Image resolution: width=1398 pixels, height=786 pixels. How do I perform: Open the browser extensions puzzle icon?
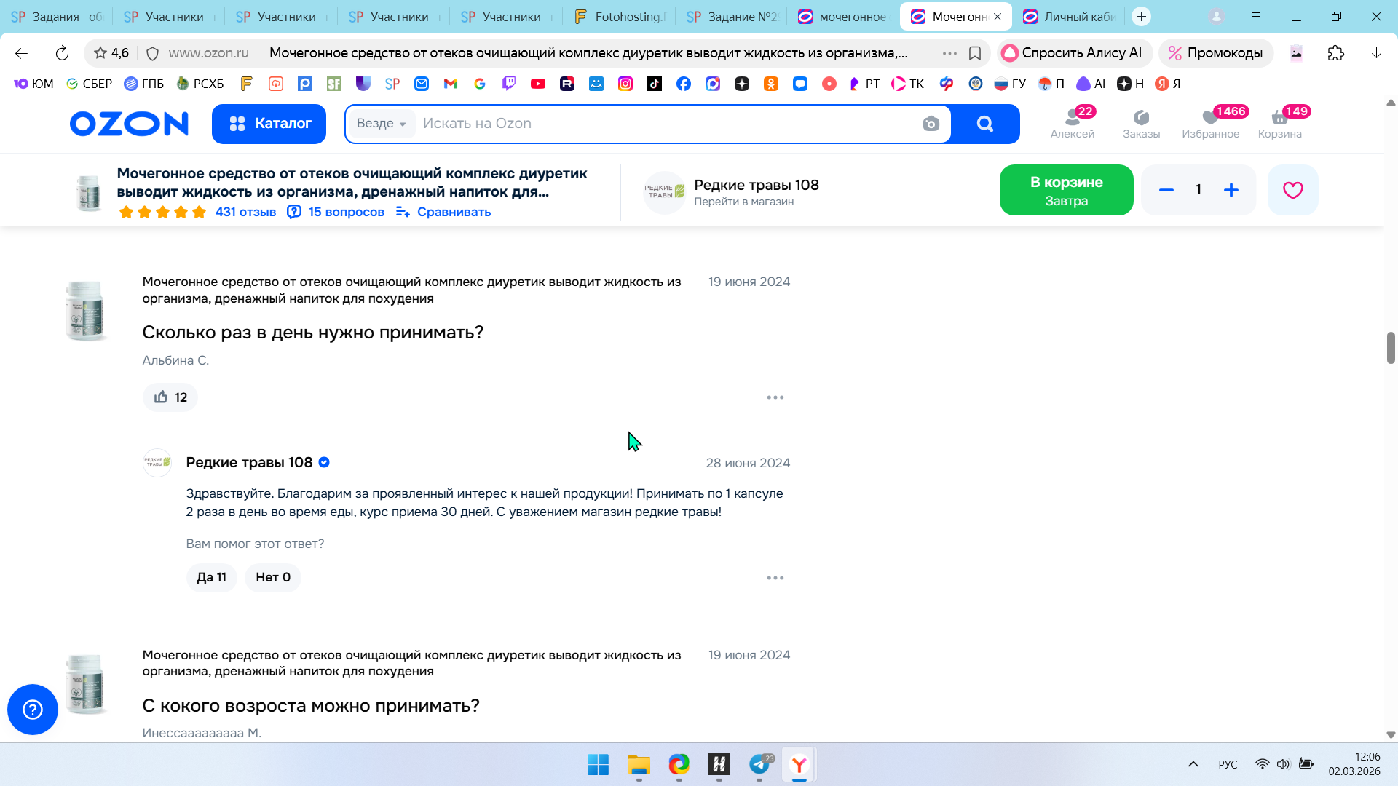pyautogui.click(x=1335, y=53)
